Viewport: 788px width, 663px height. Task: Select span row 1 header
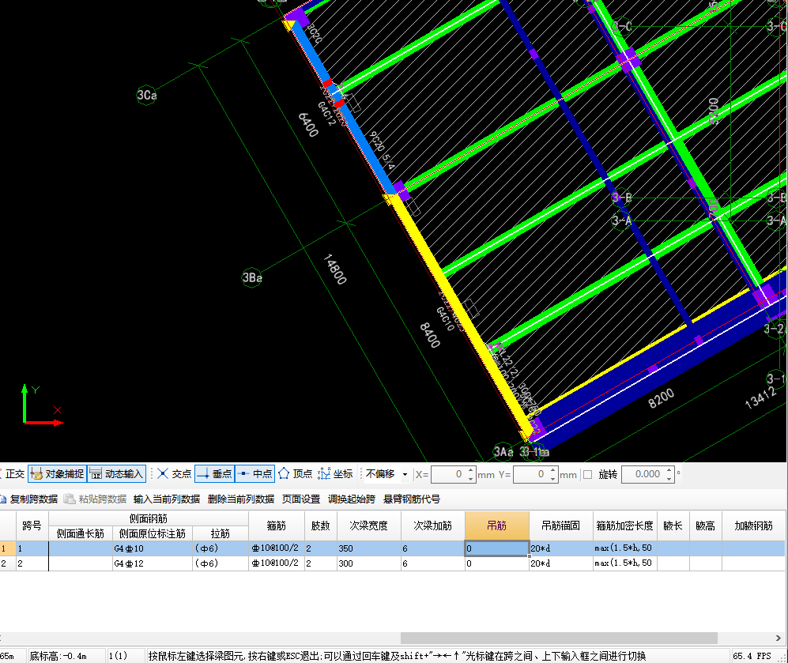[8, 548]
